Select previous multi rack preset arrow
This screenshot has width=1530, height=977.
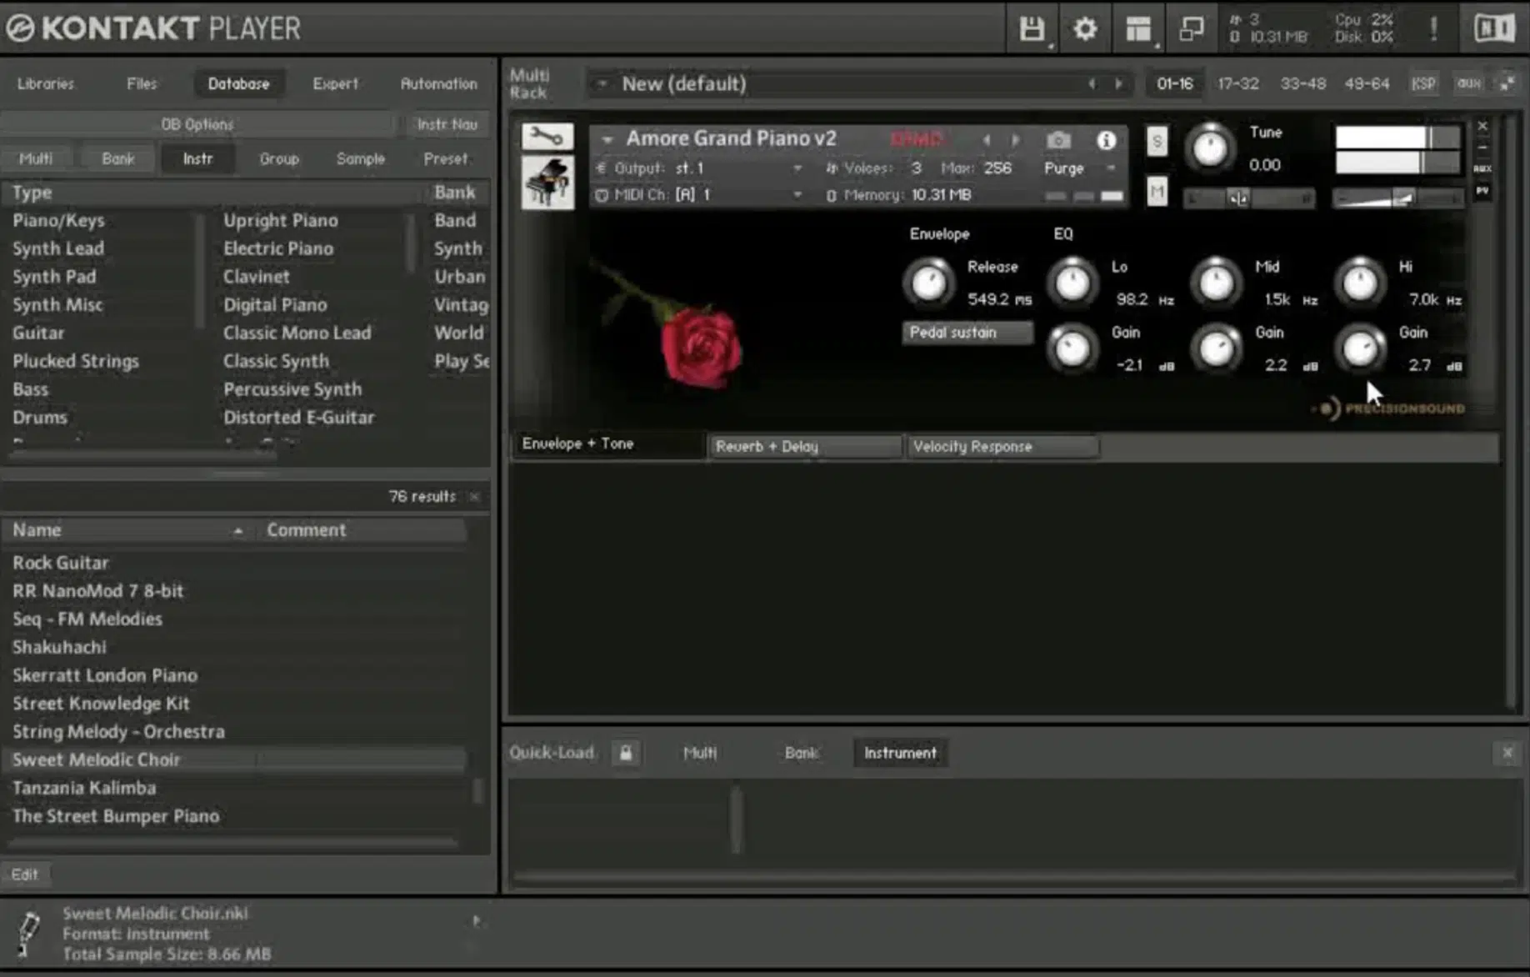click(x=1092, y=83)
